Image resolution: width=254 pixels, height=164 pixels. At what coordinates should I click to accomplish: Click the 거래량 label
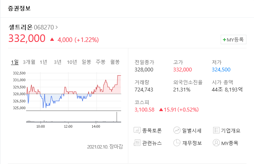(142, 82)
